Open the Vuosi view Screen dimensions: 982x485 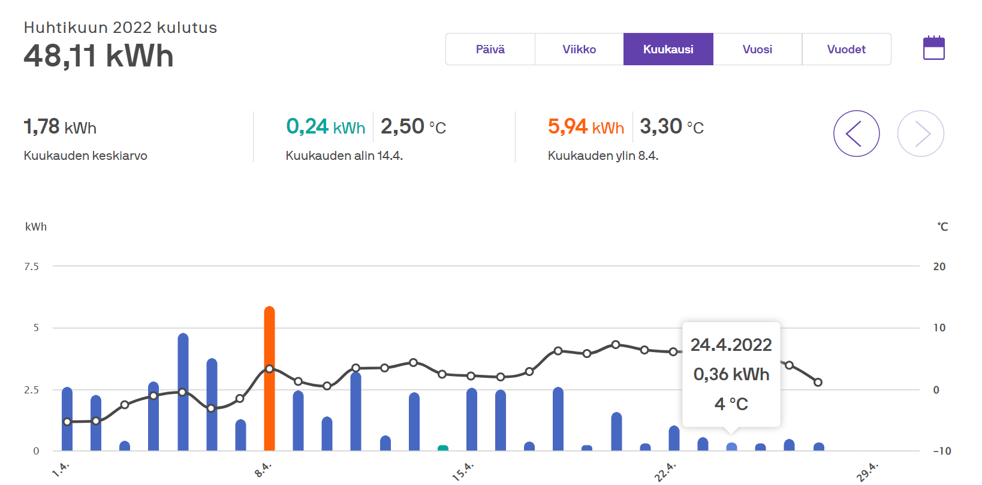coord(757,49)
